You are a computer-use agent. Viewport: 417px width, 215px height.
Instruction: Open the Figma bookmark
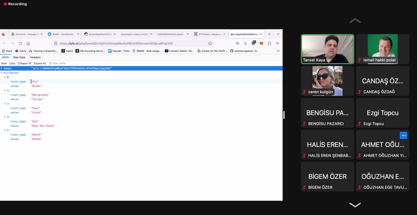click(67, 51)
